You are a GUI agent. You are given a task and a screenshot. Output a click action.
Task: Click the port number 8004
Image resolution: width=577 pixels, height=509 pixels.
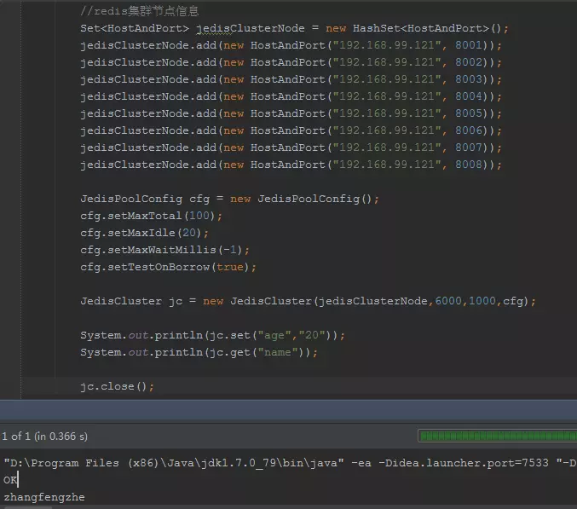(469, 96)
